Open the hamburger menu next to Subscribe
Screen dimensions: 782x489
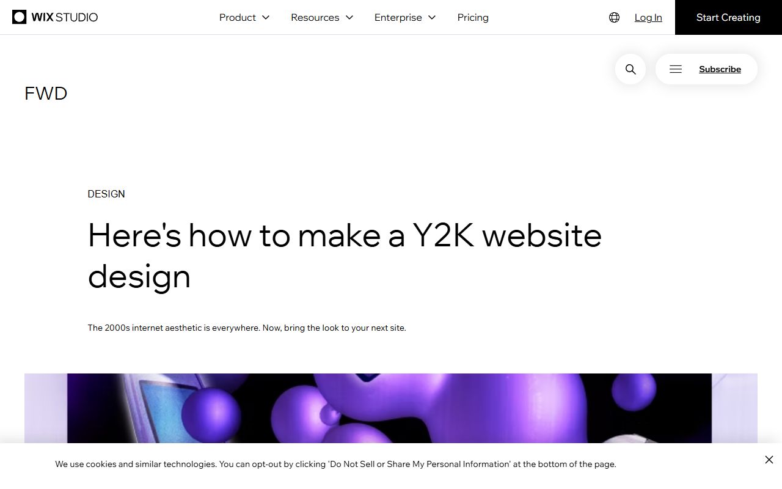click(675, 69)
